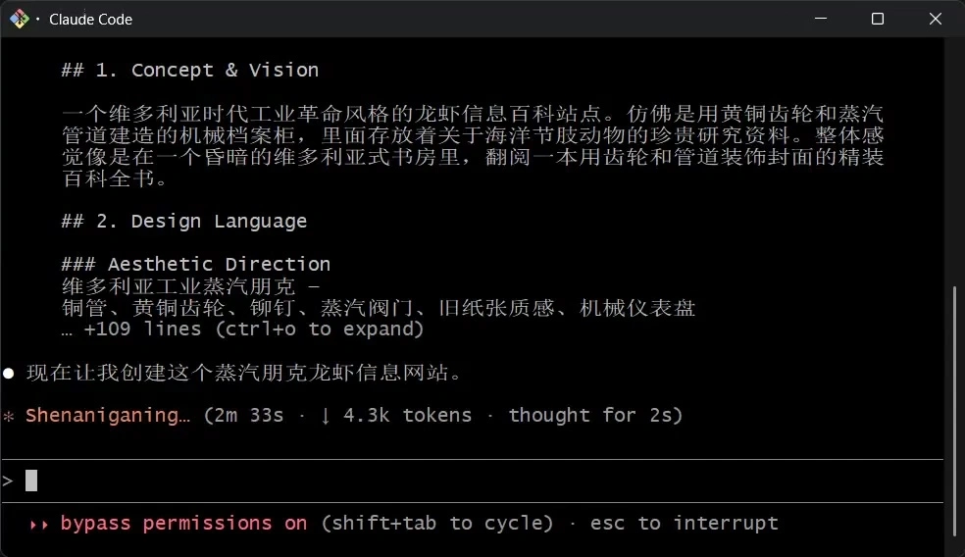Click the Design Language heading
This screenshot has width=965, height=557.
[x=183, y=222]
